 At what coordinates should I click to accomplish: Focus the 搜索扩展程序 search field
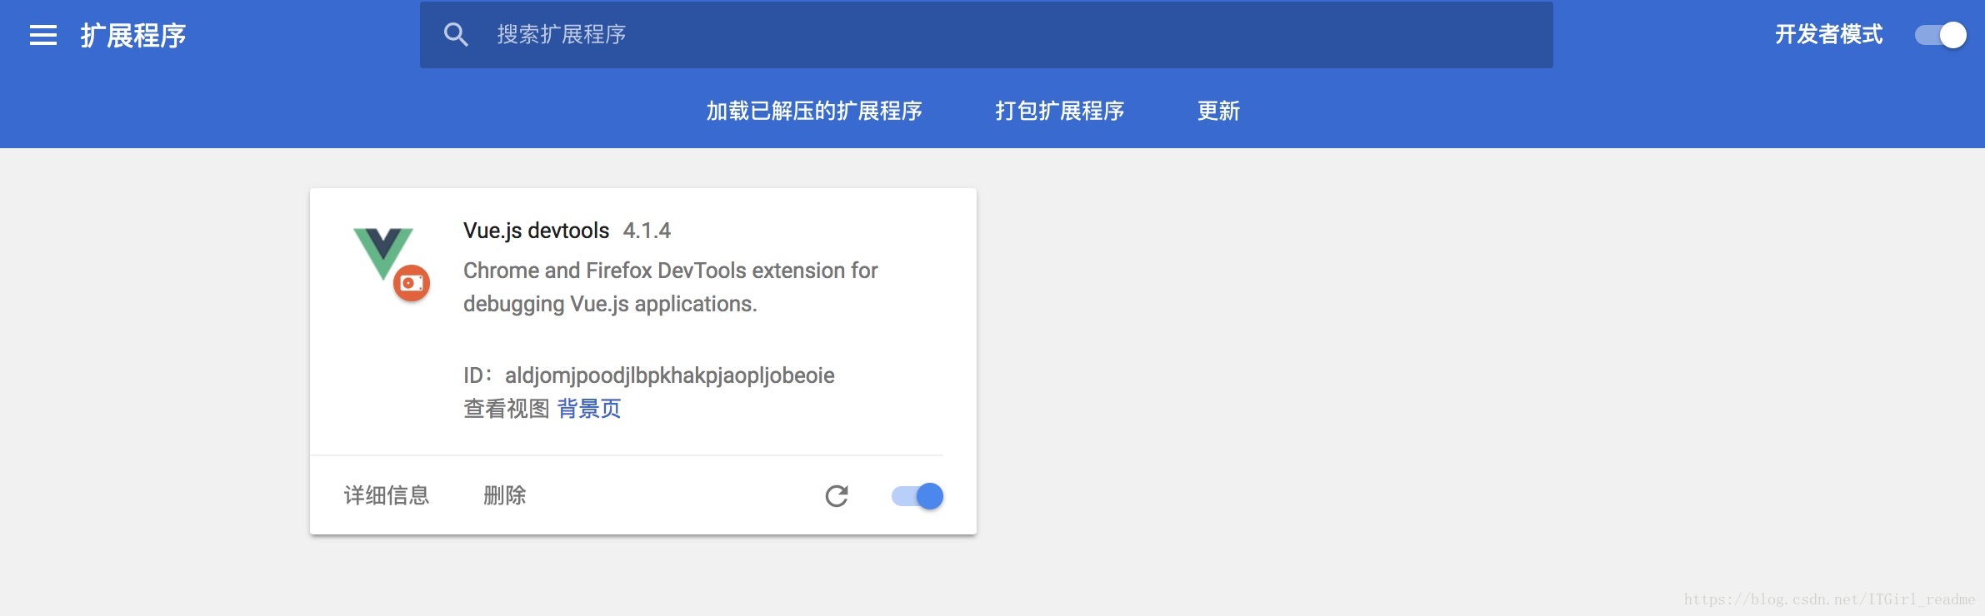click(986, 35)
